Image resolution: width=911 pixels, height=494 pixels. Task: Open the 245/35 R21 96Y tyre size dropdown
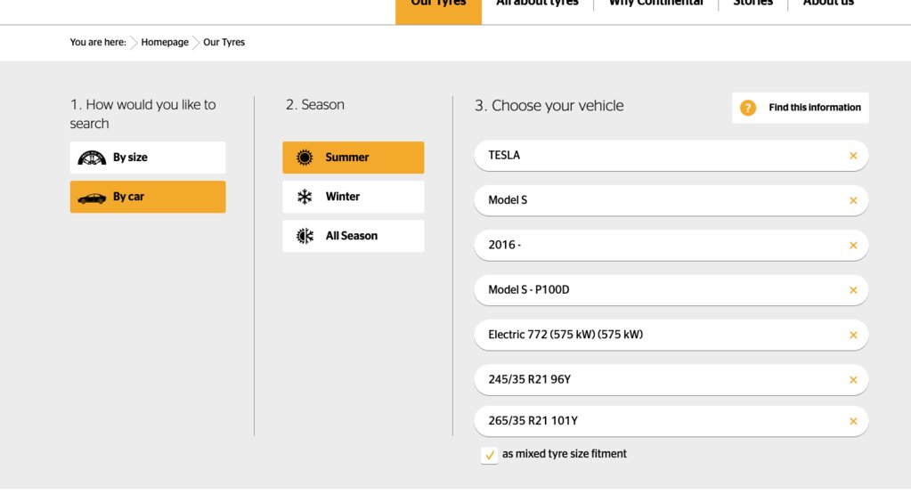671,380
